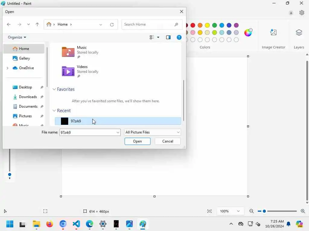
Task: Click the File name input box
Action: click(88, 132)
